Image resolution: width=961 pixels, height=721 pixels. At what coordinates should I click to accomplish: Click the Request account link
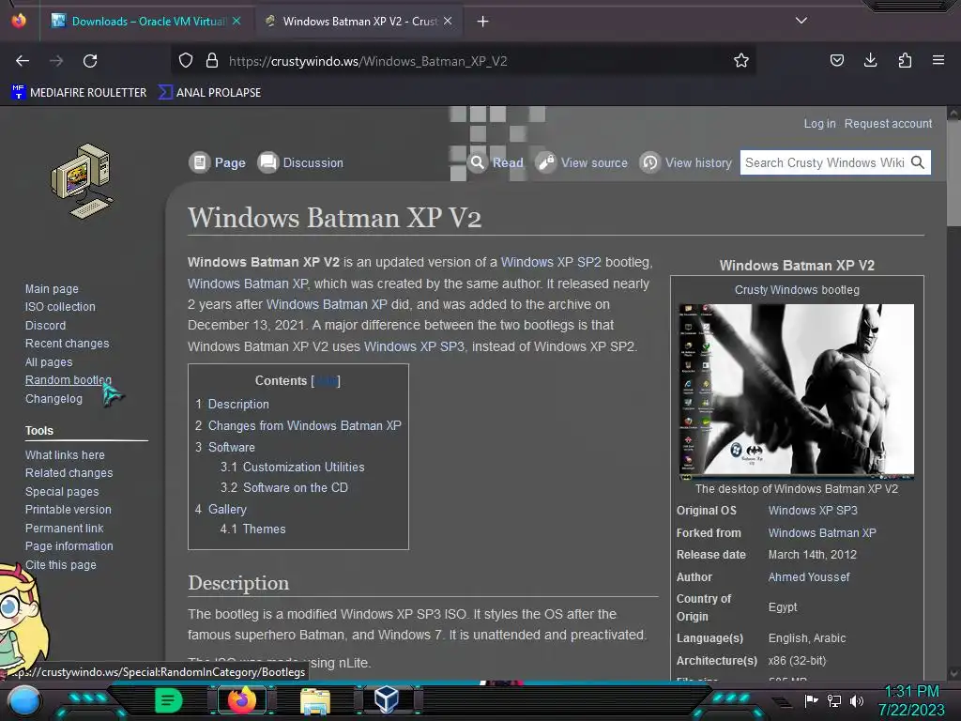coord(888,123)
